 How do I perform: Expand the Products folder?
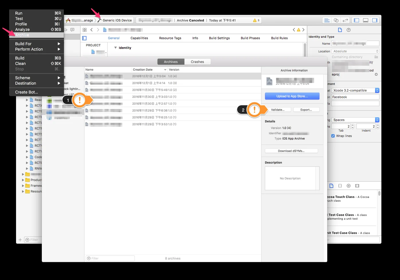click(x=23, y=180)
